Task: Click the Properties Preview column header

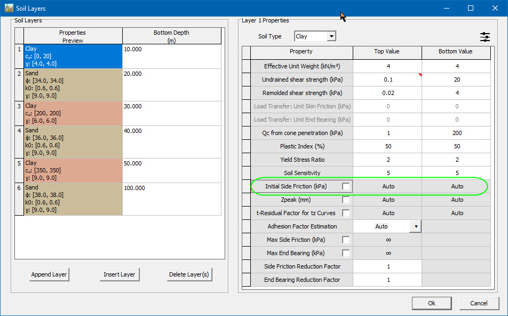Action: click(x=73, y=36)
